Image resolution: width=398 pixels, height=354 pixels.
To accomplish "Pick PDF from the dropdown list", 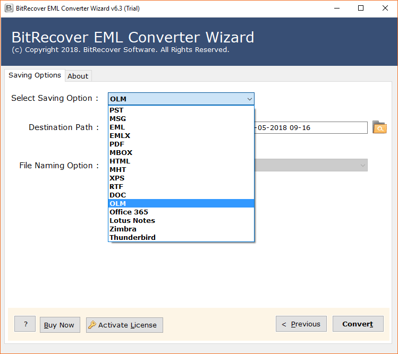I will click(181, 144).
